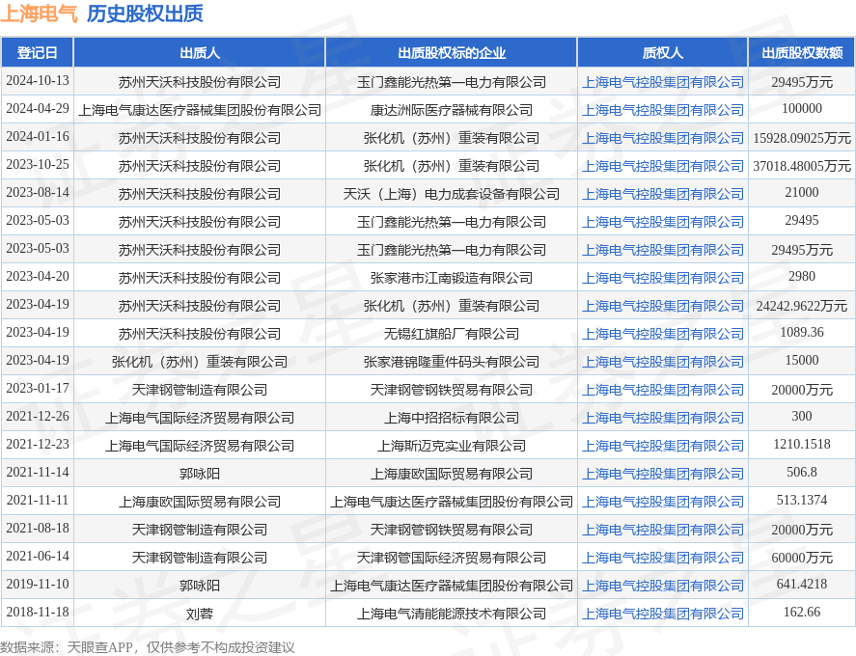Click the 出质人 column header
856x656 pixels.
click(x=199, y=53)
